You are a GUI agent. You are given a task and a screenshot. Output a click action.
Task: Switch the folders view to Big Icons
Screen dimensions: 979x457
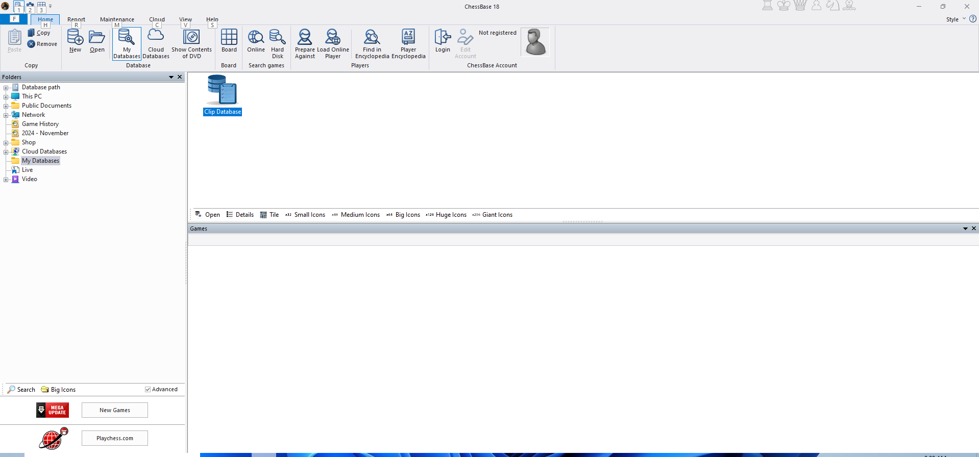58,390
